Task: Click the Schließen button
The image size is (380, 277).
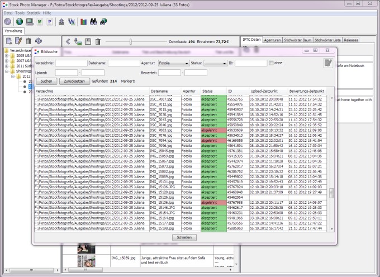Action: (184, 237)
